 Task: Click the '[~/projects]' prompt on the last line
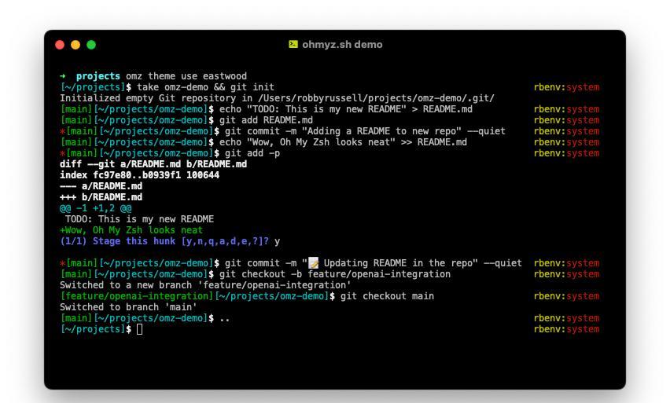(93, 329)
